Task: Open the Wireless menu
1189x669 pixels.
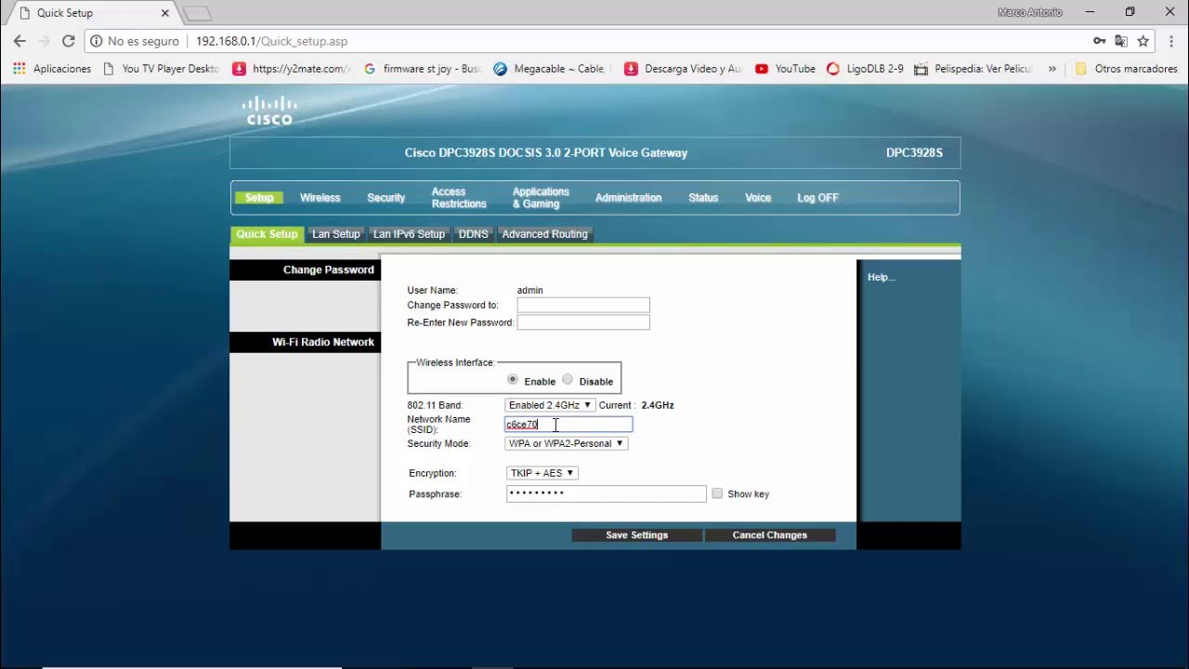Action: tap(320, 198)
